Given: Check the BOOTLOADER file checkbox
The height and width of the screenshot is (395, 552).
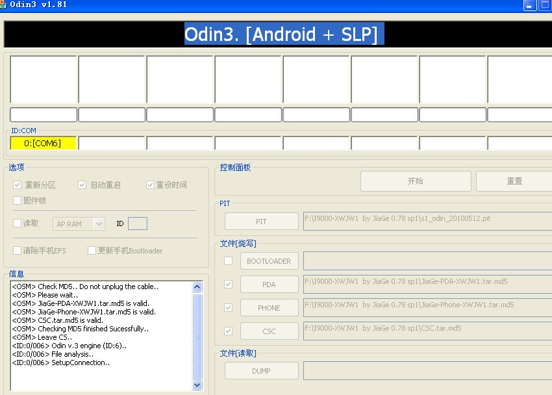Looking at the screenshot, I should click(228, 261).
